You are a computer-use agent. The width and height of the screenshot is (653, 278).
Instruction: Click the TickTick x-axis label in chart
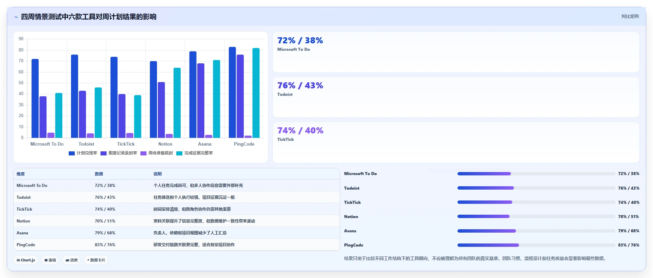click(x=126, y=144)
